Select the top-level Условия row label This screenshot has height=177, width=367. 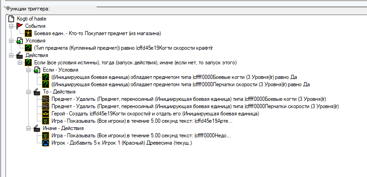click(x=36, y=41)
